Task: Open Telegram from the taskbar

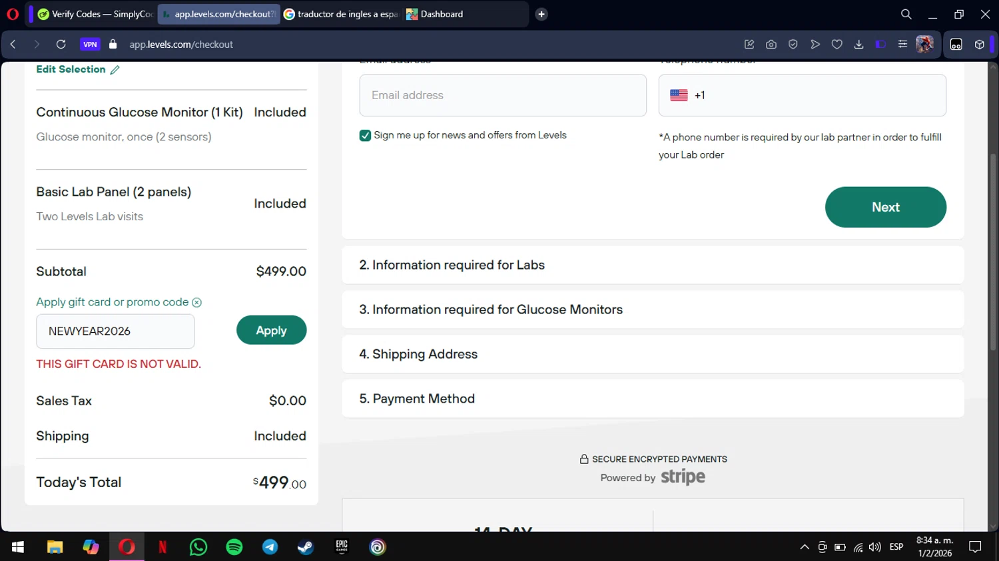Action: (270, 547)
